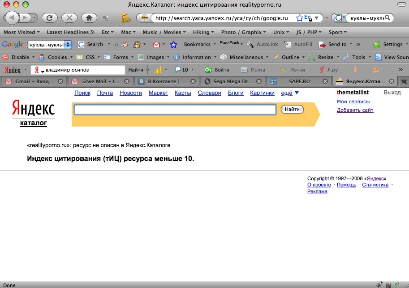
Task: Open the Картинки link
Action: tap(262, 93)
